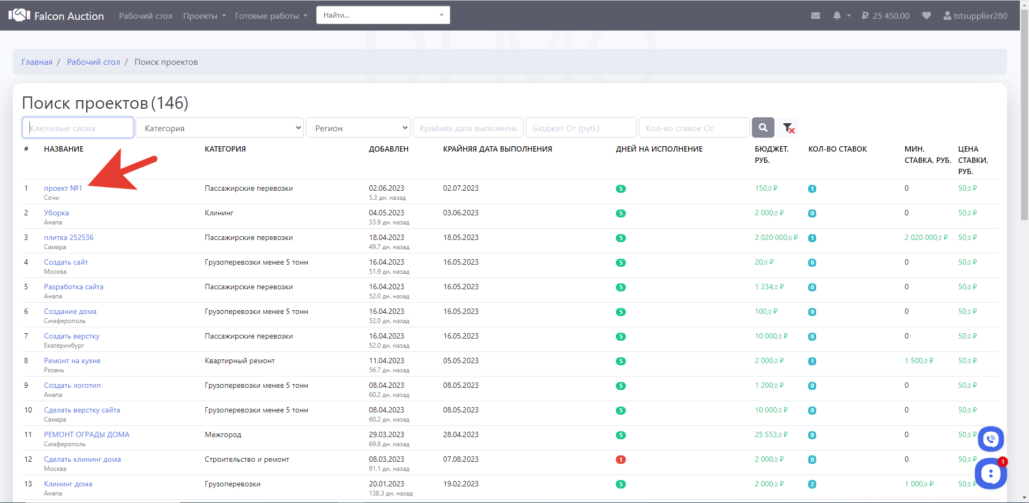Image resolution: width=1029 pixels, height=503 pixels.
Task: Open the Найти search combo box
Action: (x=383, y=15)
